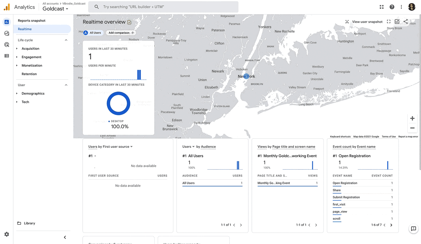Click Add comparison button
Viewport: 421px width, 244px height.
click(x=121, y=33)
